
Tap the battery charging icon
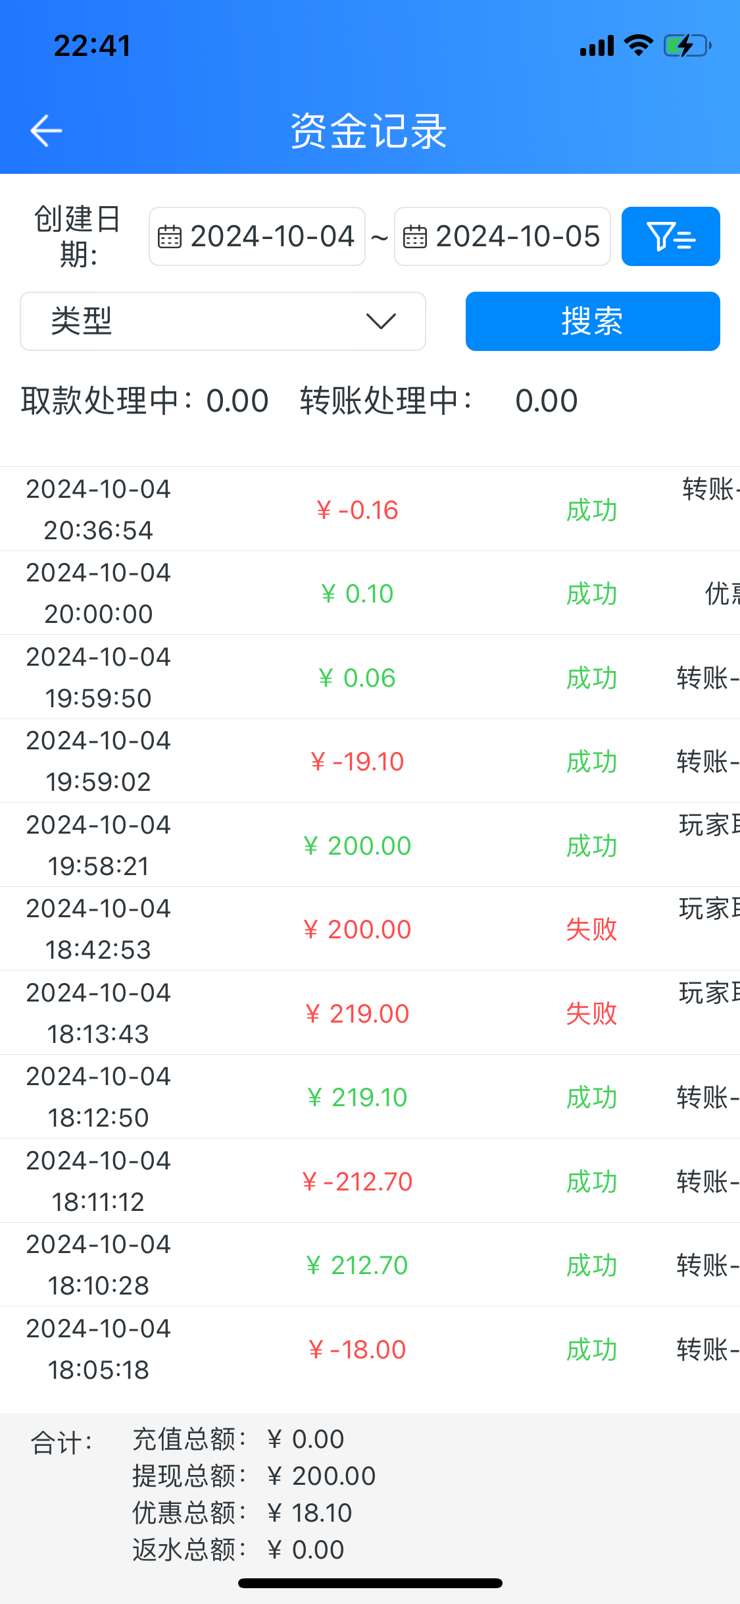[687, 45]
